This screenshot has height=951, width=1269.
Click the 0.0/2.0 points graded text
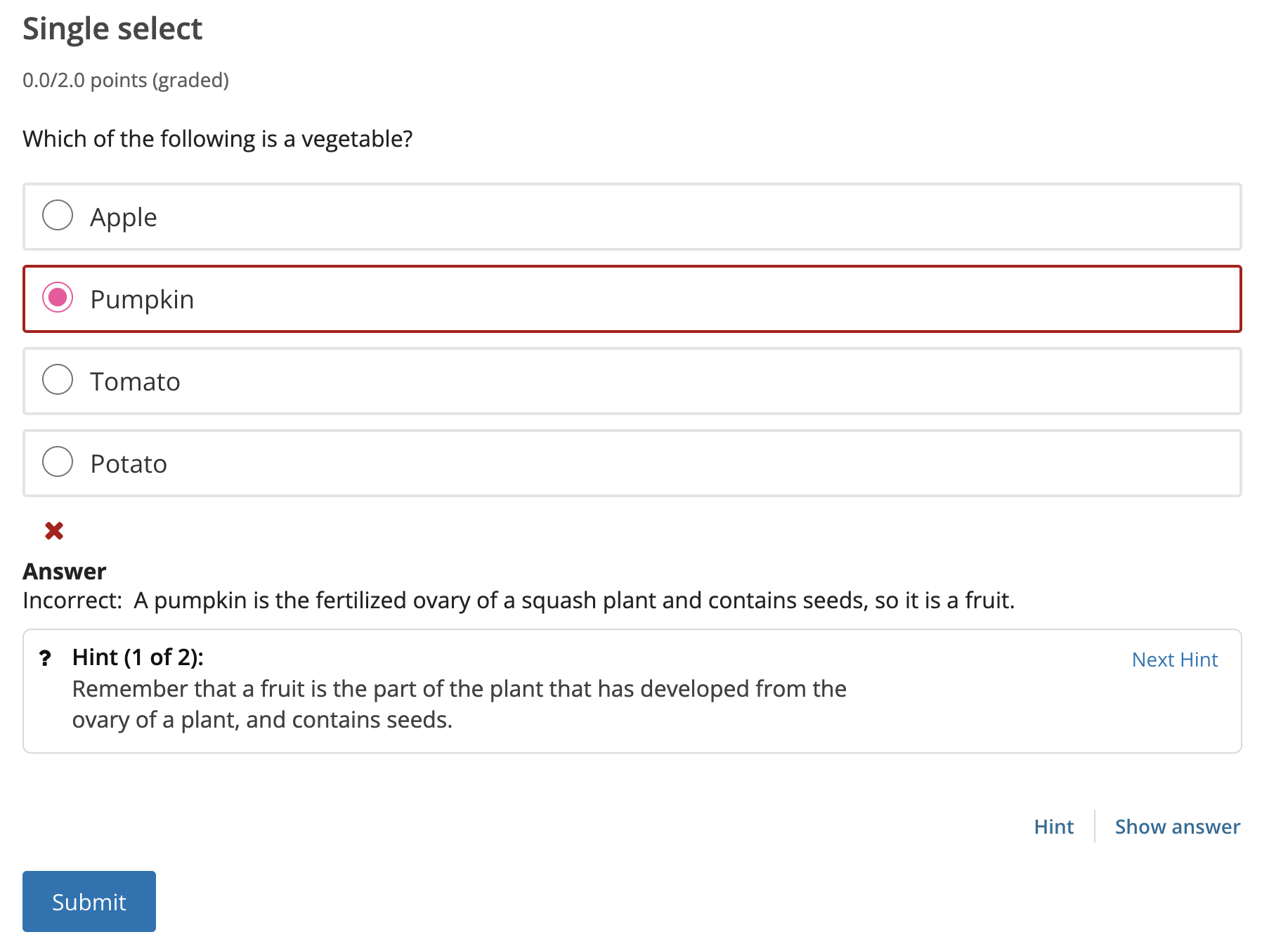[126, 80]
